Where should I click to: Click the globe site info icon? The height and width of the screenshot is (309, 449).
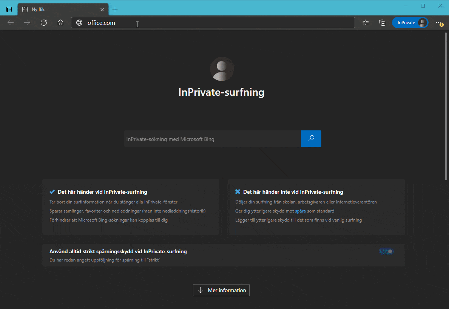pyautogui.click(x=79, y=23)
